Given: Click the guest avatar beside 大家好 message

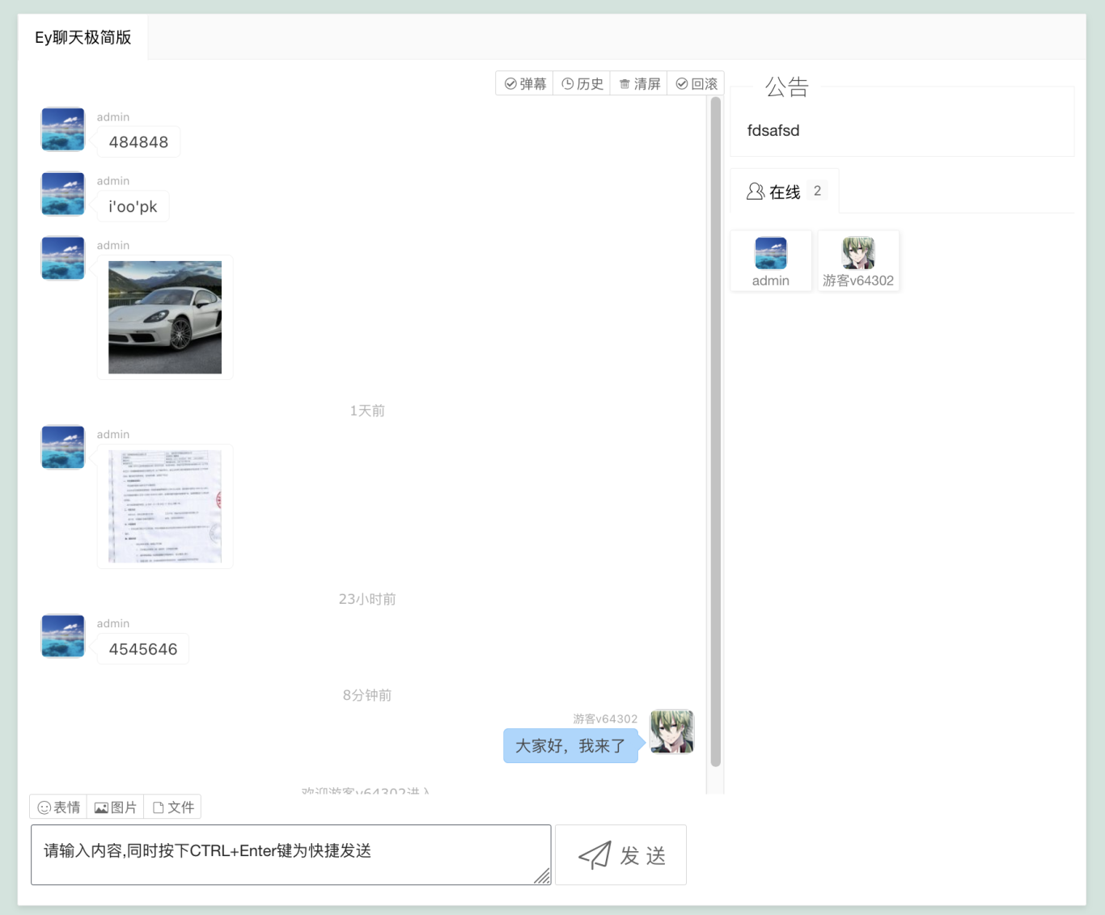Looking at the screenshot, I should click(671, 732).
